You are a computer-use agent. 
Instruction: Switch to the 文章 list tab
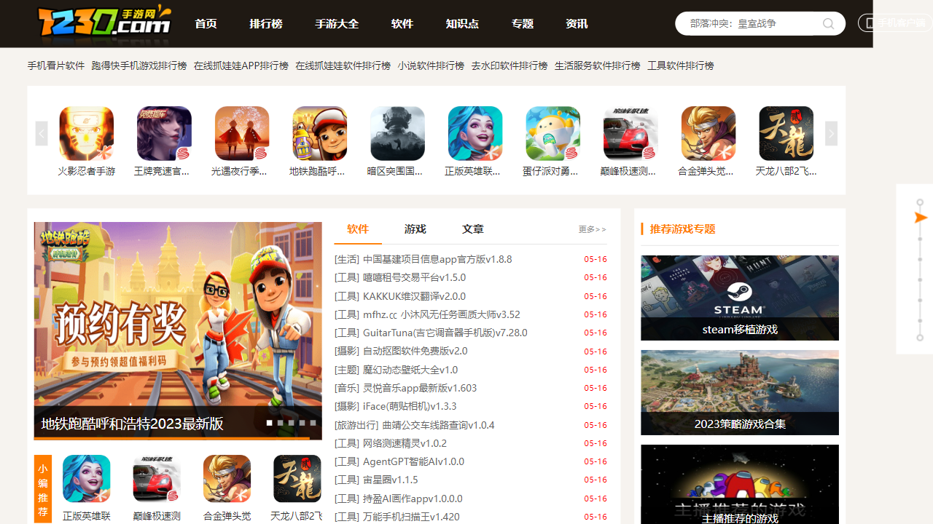pyautogui.click(x=473, y=229)
